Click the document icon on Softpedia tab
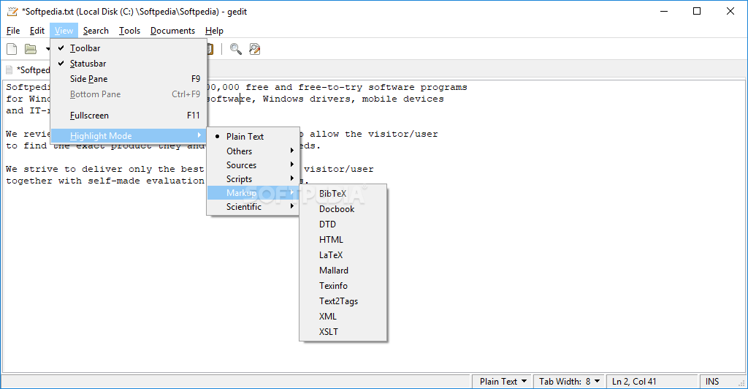The height and width of the screenshot is (389, 748). point(9,69)
